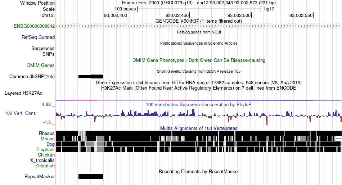Click the 93,002,500 coordinate tick
The image size is (342, 185).
click(x=239, y=15)
